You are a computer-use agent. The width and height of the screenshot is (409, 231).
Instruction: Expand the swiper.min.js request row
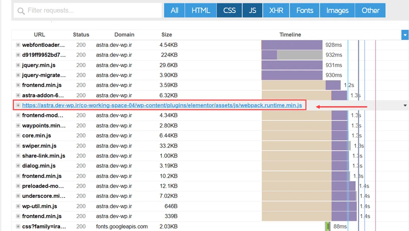tap(18, 146)
